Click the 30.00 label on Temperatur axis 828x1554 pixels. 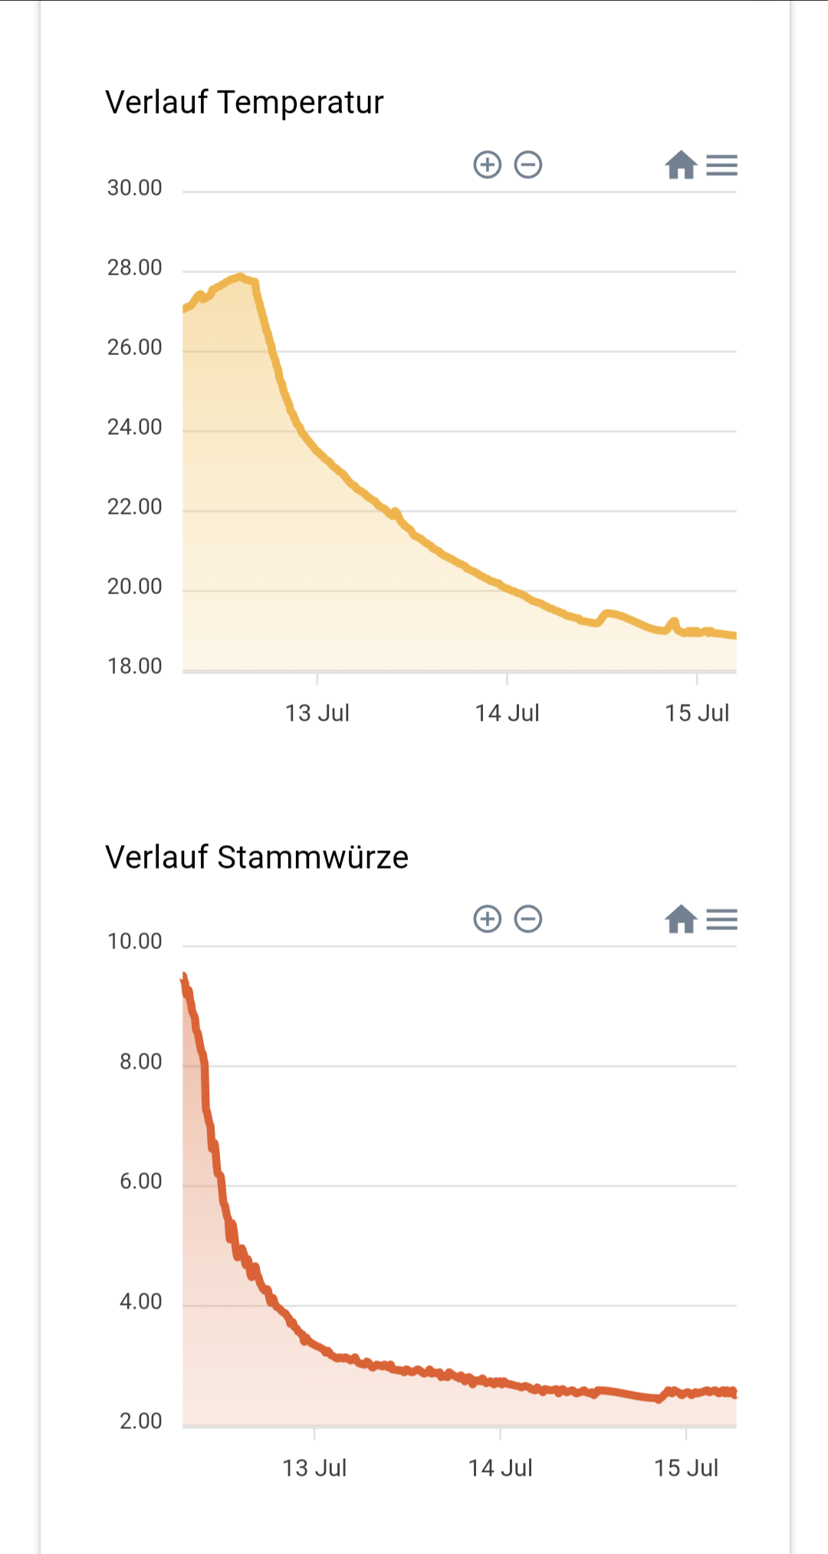[x=135, y=188]
